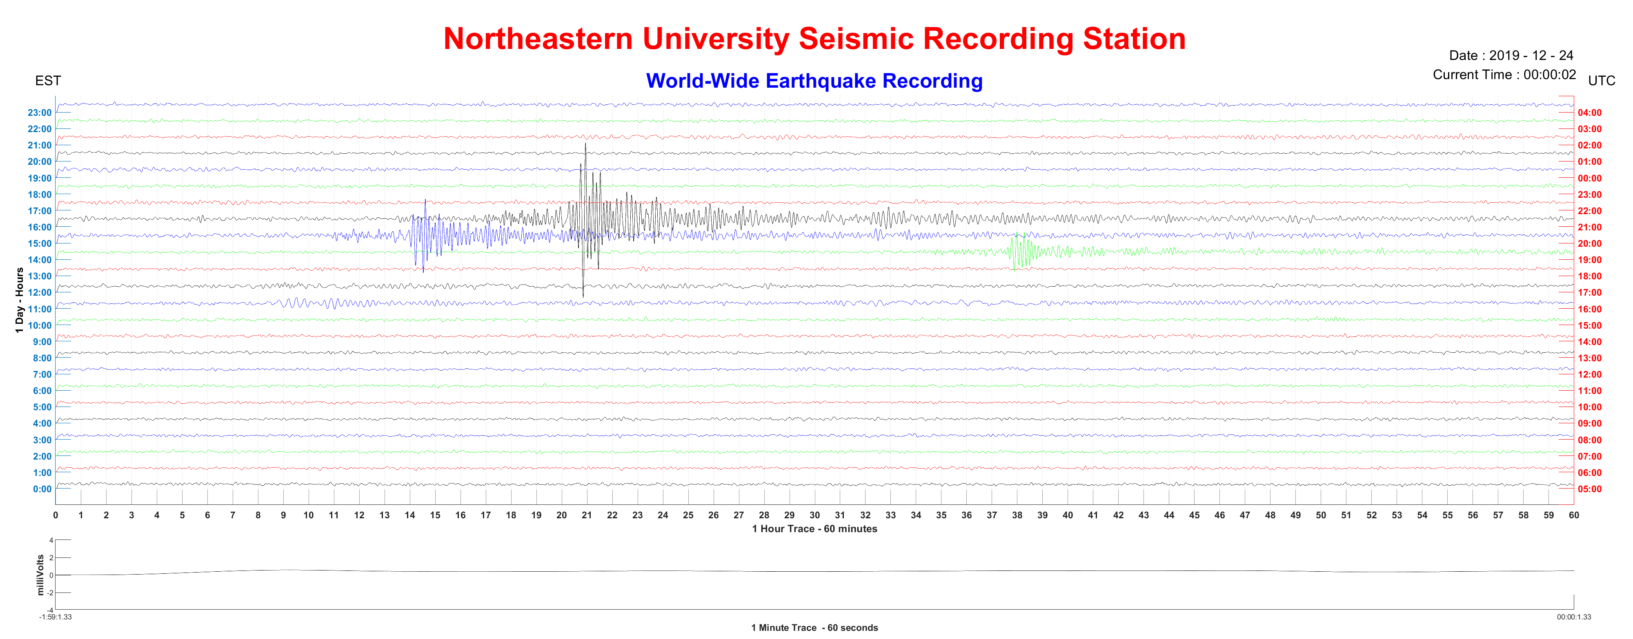The height and width of the screenshot is (639, 1633).
Task: Click the milliVolts axis label
Action: 40,575
